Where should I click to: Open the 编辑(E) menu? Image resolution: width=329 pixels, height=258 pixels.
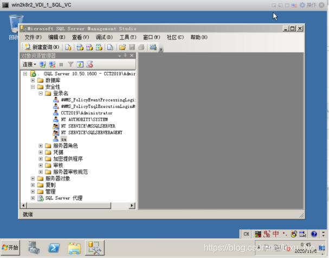(x=57, y=37)
